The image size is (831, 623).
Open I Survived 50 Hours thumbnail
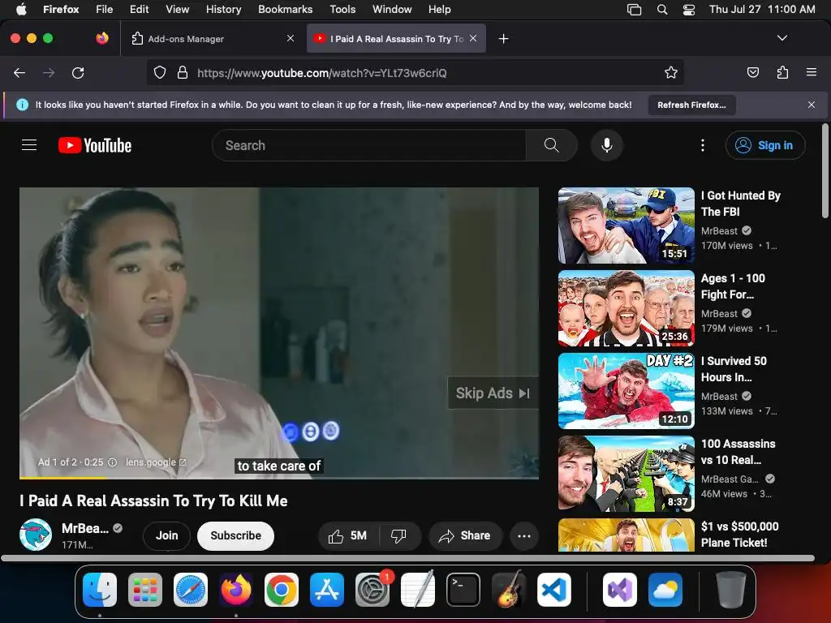tap(626, 391)
